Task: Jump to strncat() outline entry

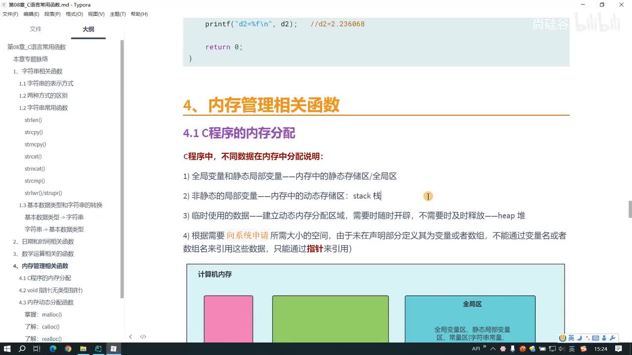Action: (35, 169)
